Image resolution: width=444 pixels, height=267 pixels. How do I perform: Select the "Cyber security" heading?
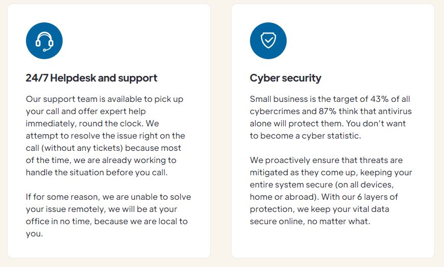click(x=285, y=78)
